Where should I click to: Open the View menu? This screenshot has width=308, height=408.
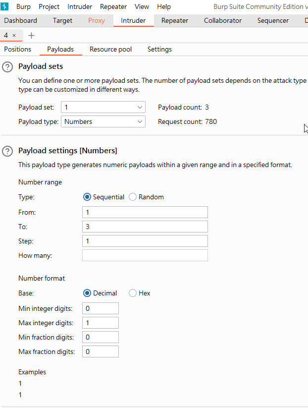(142, 6)
